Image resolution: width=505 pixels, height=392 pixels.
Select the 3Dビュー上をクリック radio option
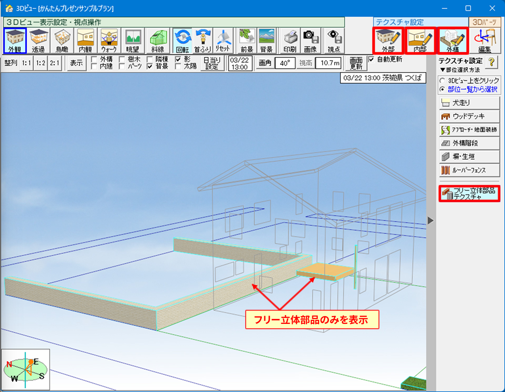coord(443,80)
